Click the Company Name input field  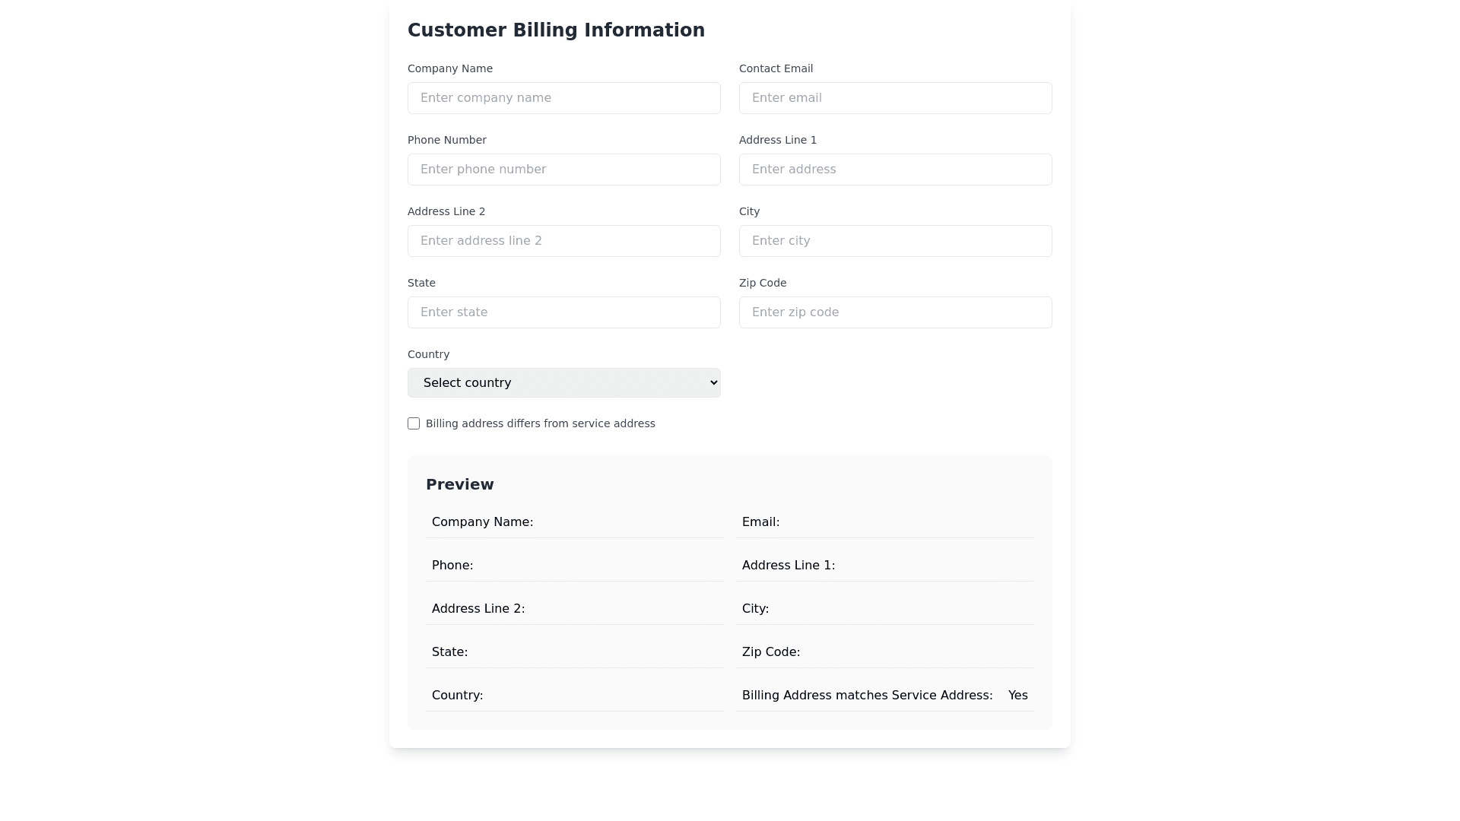point(563,98)
